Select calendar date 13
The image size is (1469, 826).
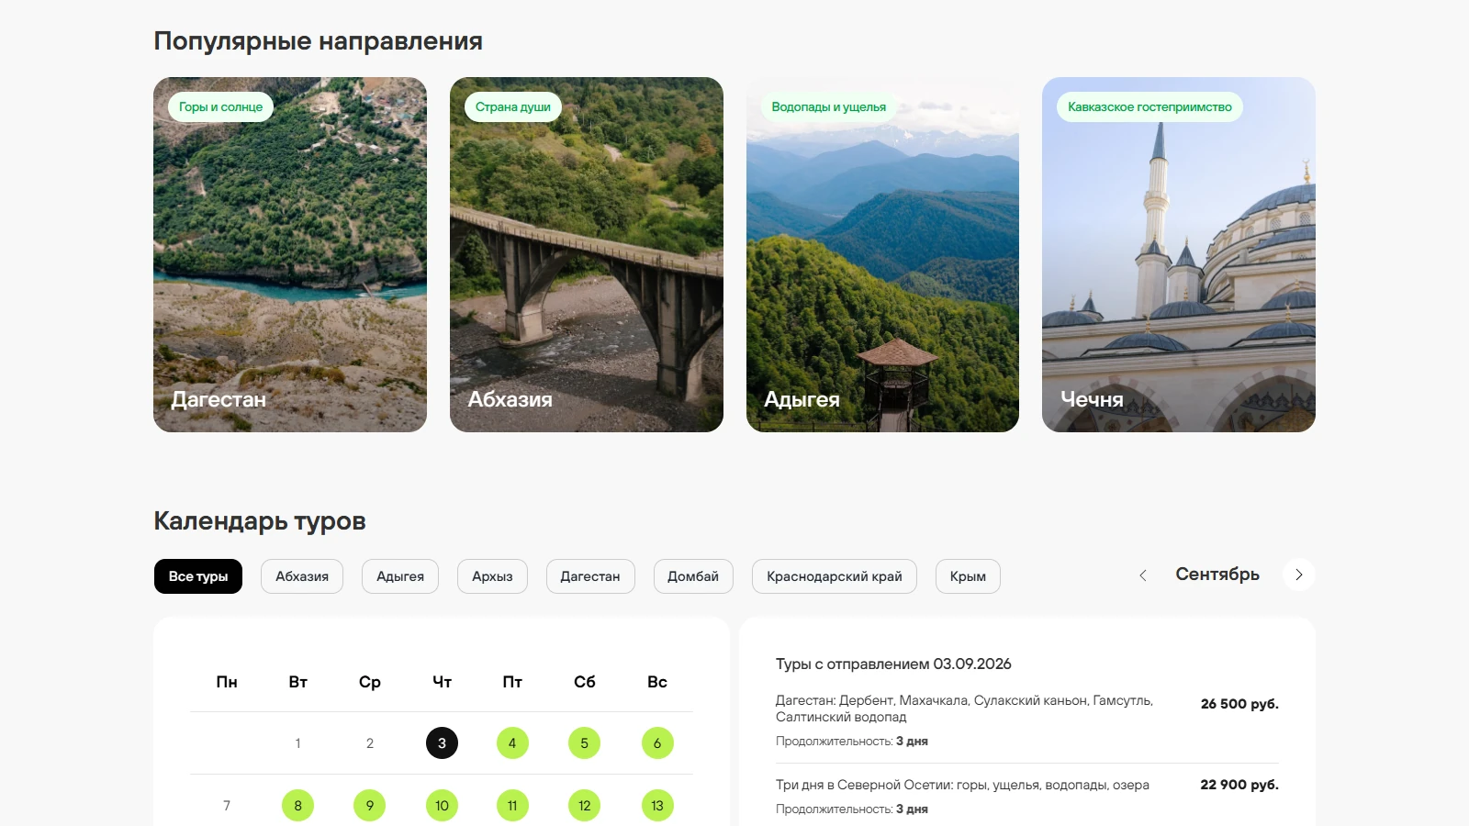[x=657, y=806]
